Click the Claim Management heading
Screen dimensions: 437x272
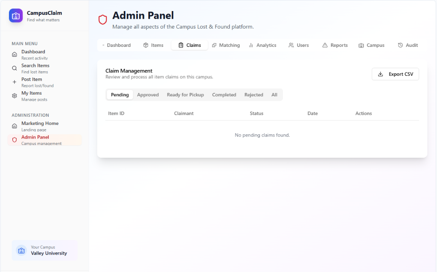(129, 71)
